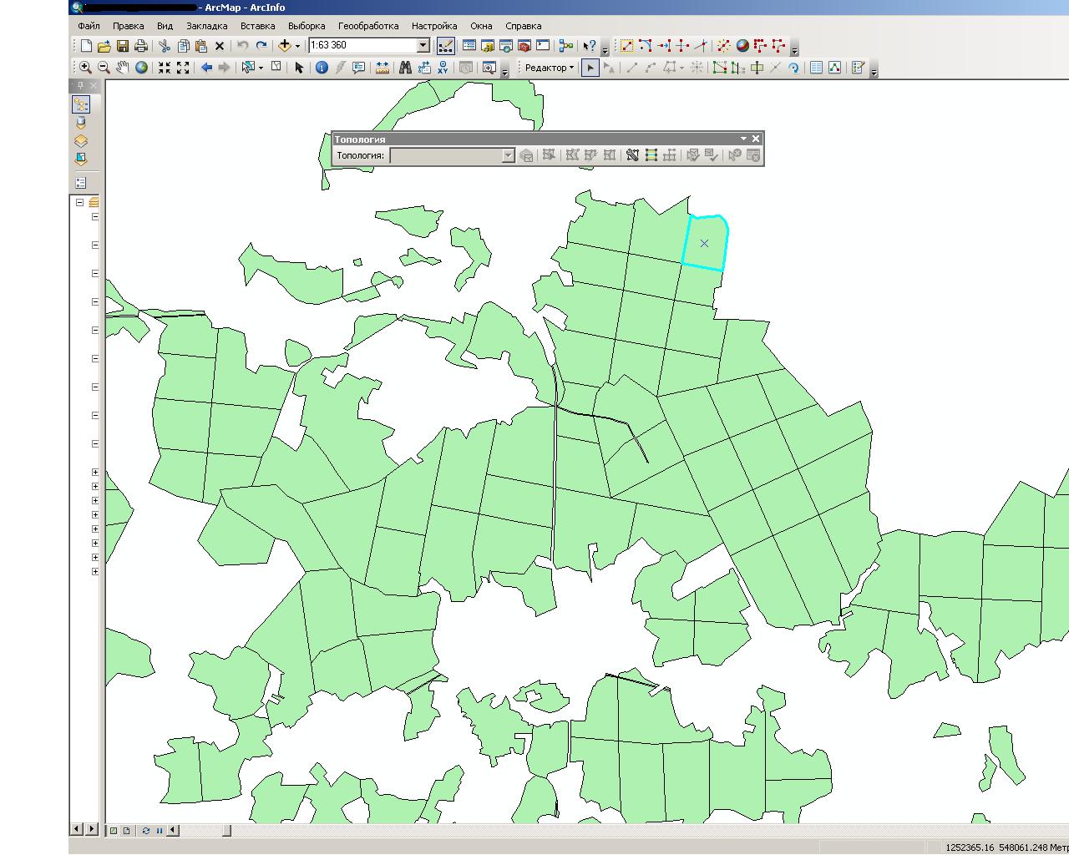Click the horizontal scrollbar thumb under map
Viewport: 1069px width, 855px height.
tap(226, 830)
